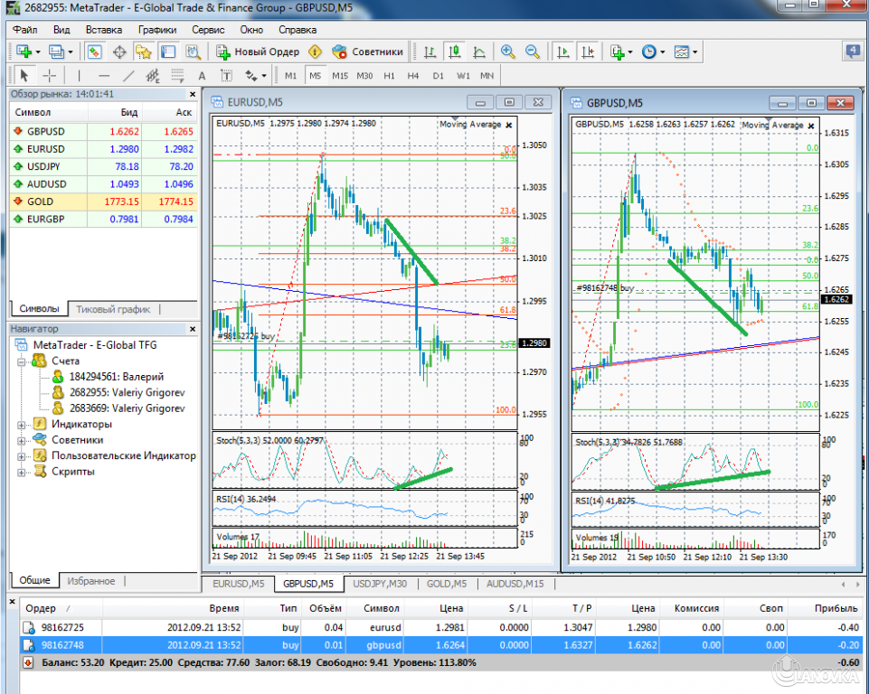
Task: Toggle chart shift from the toolbar
Action: pos(588,52)
